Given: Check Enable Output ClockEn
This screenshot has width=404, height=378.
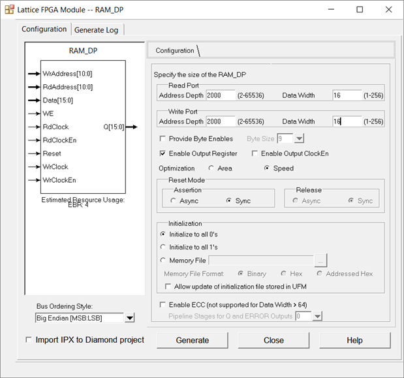Looking at the screenshot, I should pos(255,153).
